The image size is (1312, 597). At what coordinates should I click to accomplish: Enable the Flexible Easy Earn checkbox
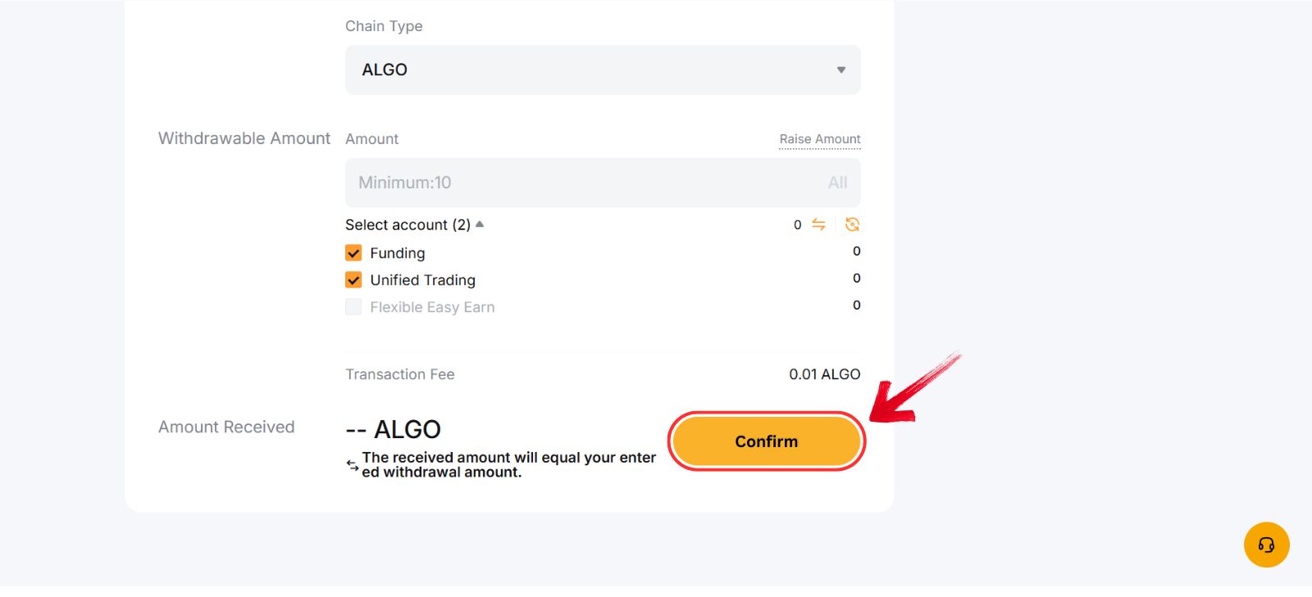(x=353, y=306)
